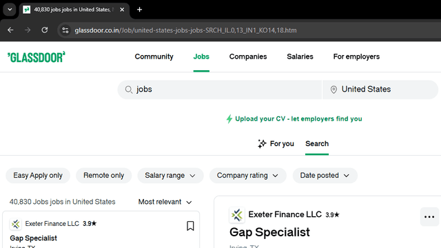Open the Most relevant sort dropdown
This screenshot has height=248, width=441.
[165, 202]
